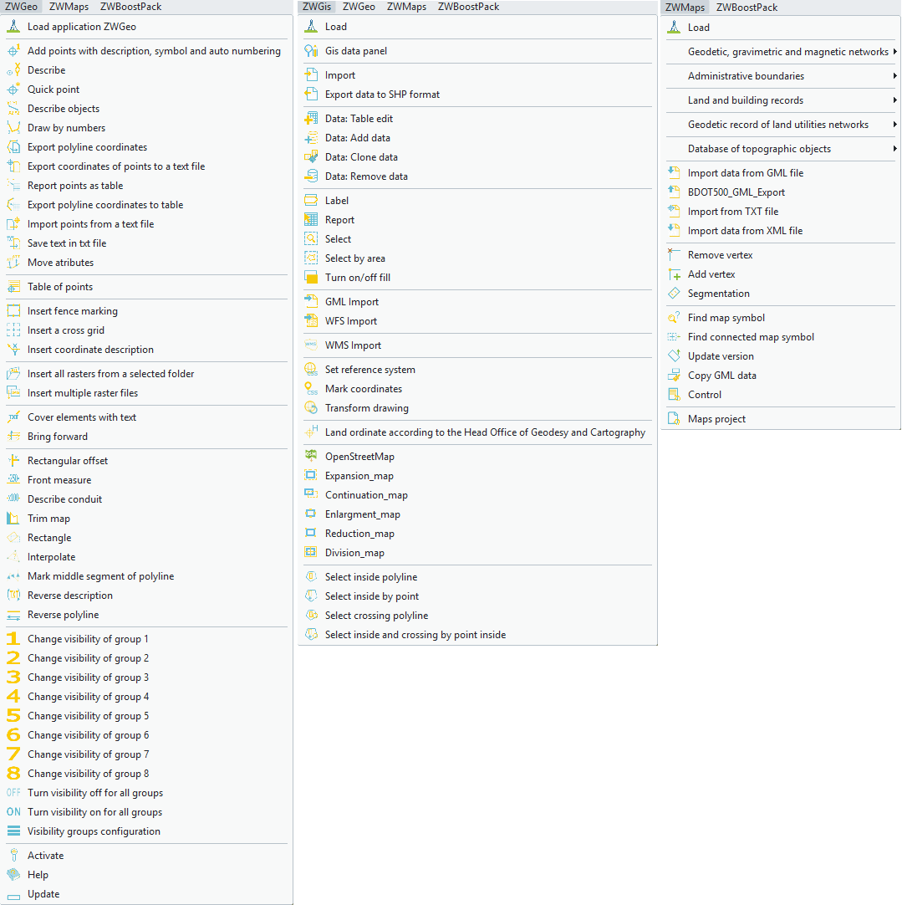This screenshot has width=902, height=905.
Task: Click the Segmentation icon
Action: [674, 294]
